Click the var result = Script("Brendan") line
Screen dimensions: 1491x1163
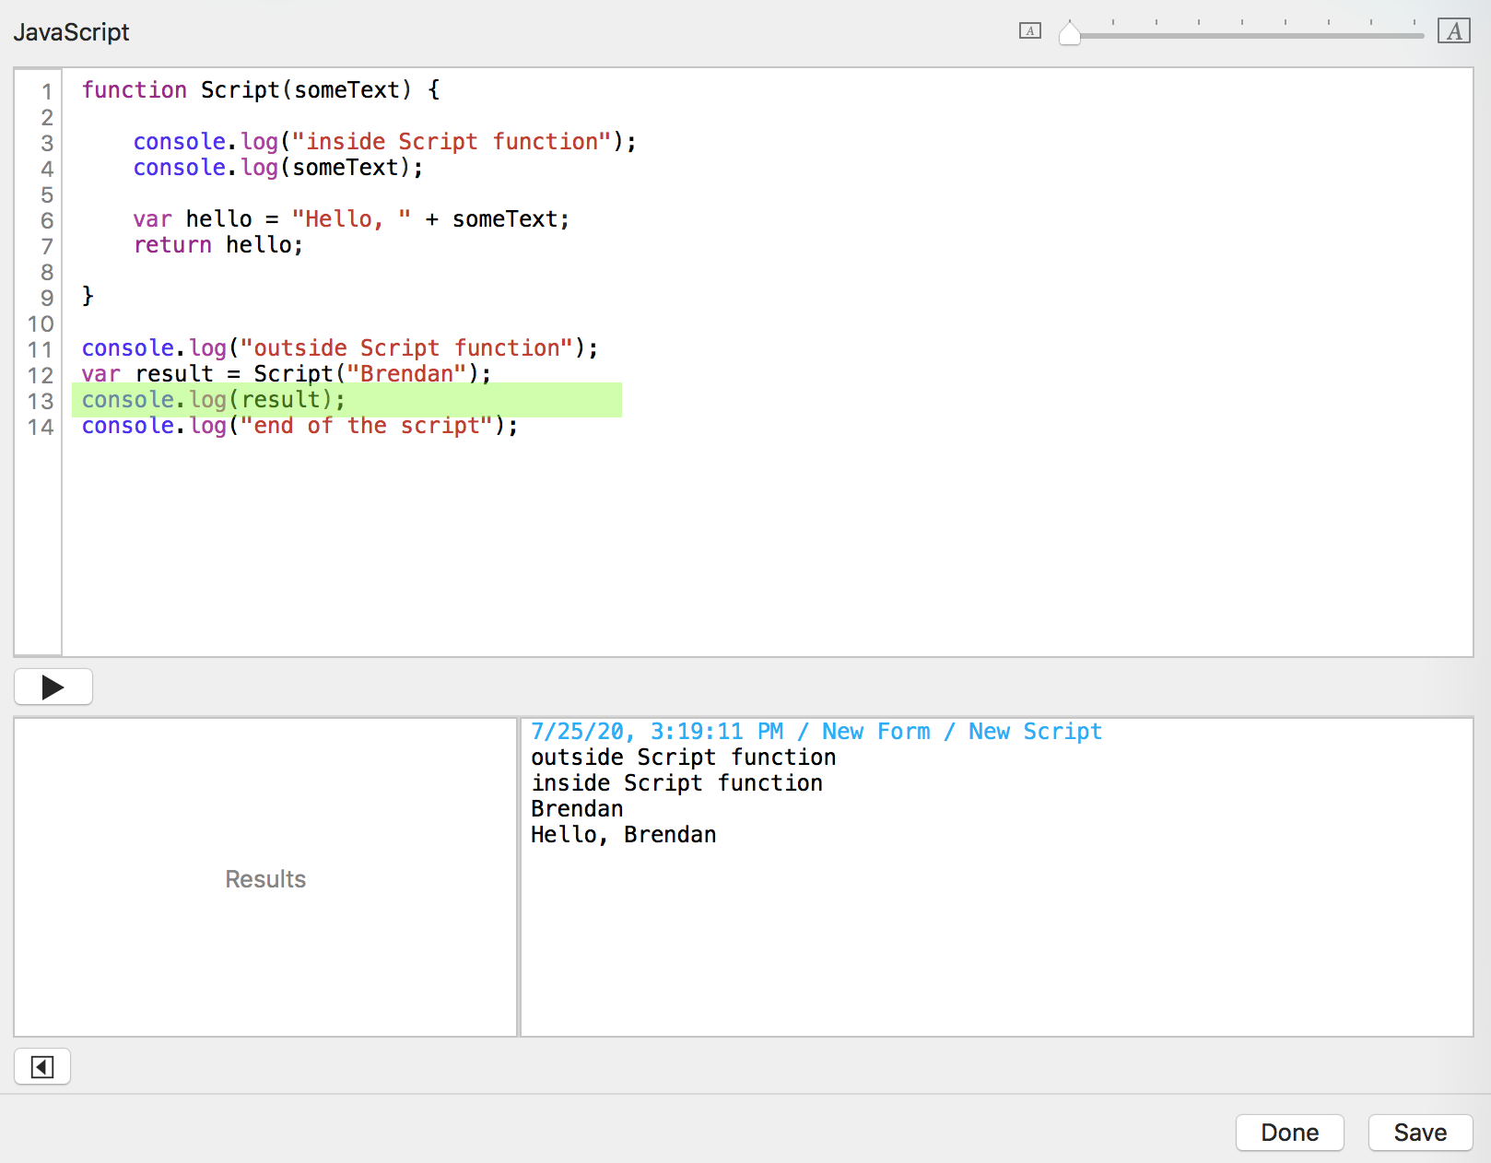[x=286, y=374]
